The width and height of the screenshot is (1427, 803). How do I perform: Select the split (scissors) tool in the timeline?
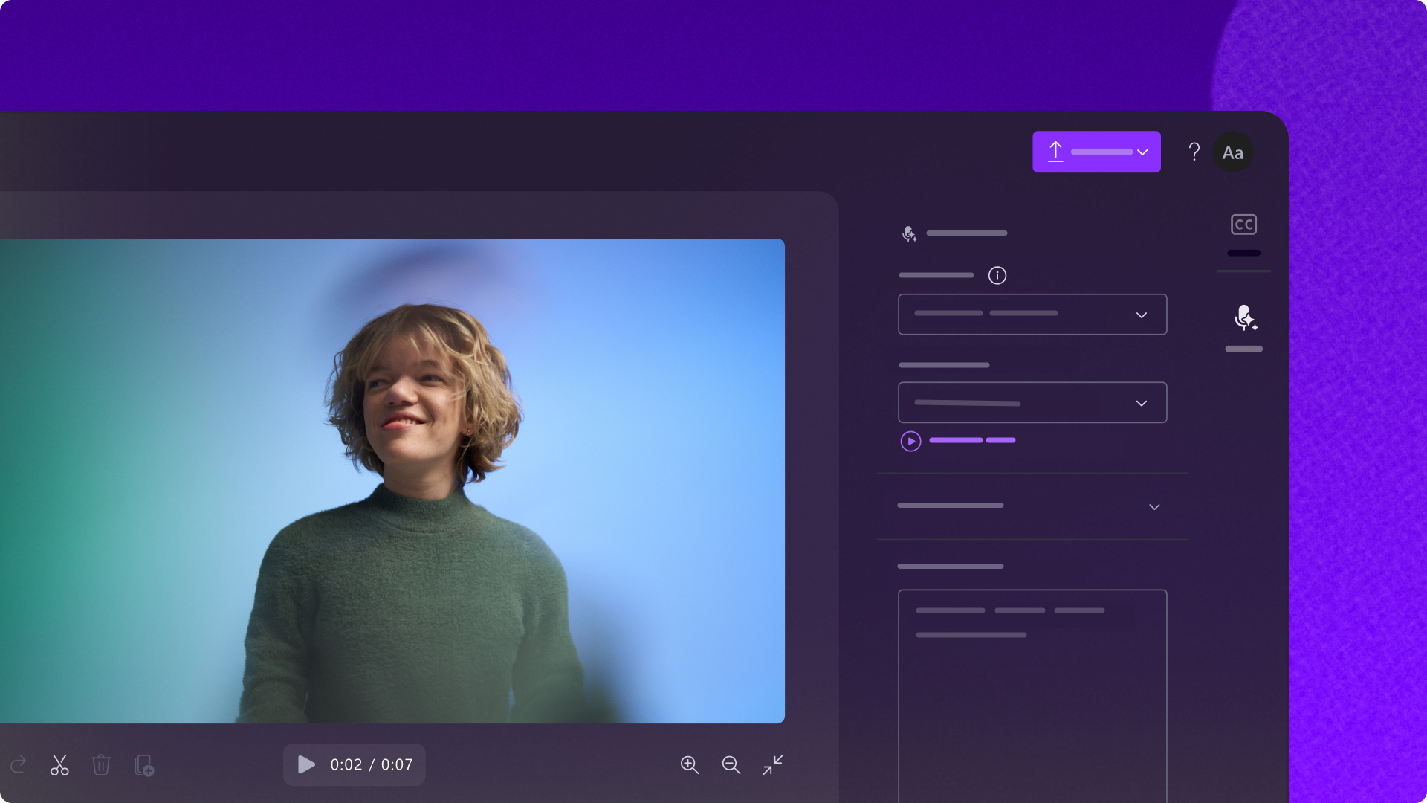coord(59,765)
